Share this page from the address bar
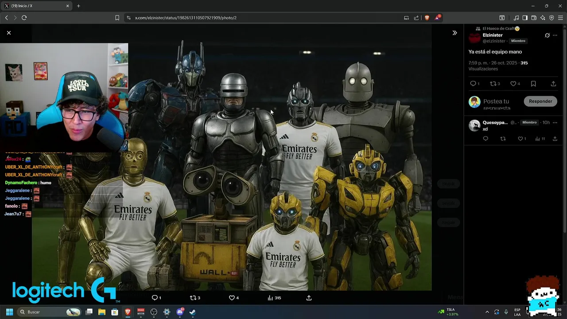This screenshot has width=567, height=319. point(416,18)
